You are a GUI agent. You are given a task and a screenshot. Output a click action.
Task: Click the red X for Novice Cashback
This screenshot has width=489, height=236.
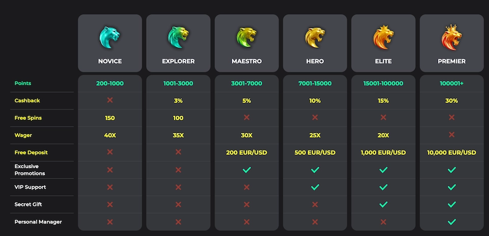tap(110, 100)
